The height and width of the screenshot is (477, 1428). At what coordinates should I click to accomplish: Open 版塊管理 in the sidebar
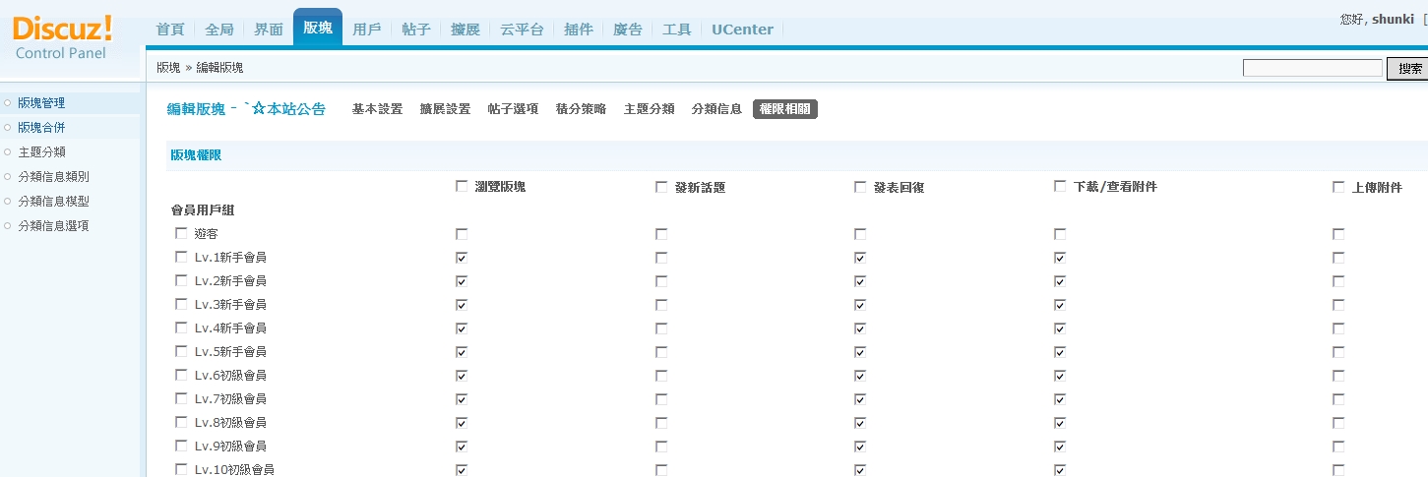tap(41, 103)
